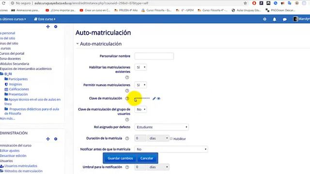This screenshot has height=174, width=310.
Task: Open the Editar ajustes link
Action: coord(10,150)
